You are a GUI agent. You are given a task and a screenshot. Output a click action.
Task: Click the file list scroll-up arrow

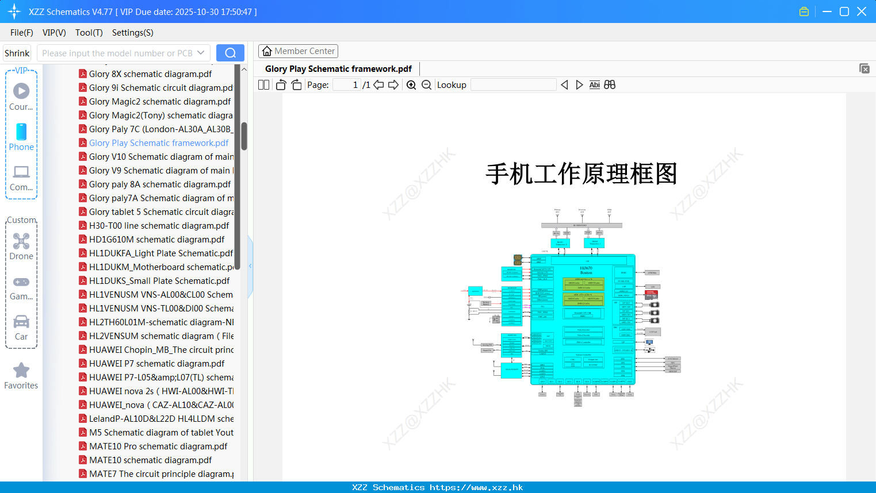(244, 70)
